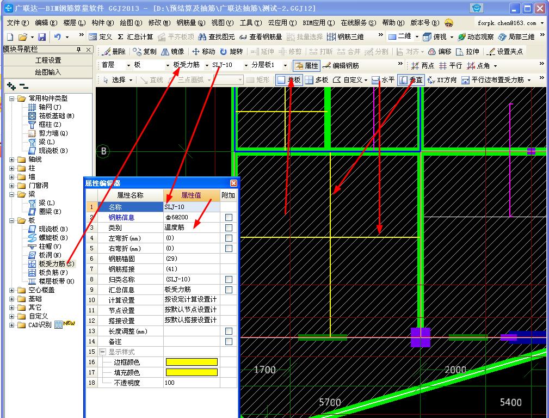Open 钢筋三维 rebar 3D view

pos(345,37)
